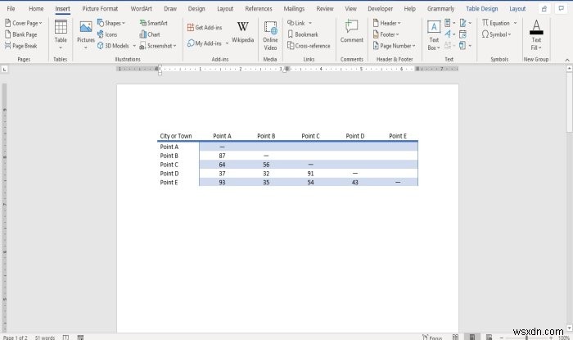Insert 3D Models
This screenshot has height=340, width=573.
click(x=114, y=46)
